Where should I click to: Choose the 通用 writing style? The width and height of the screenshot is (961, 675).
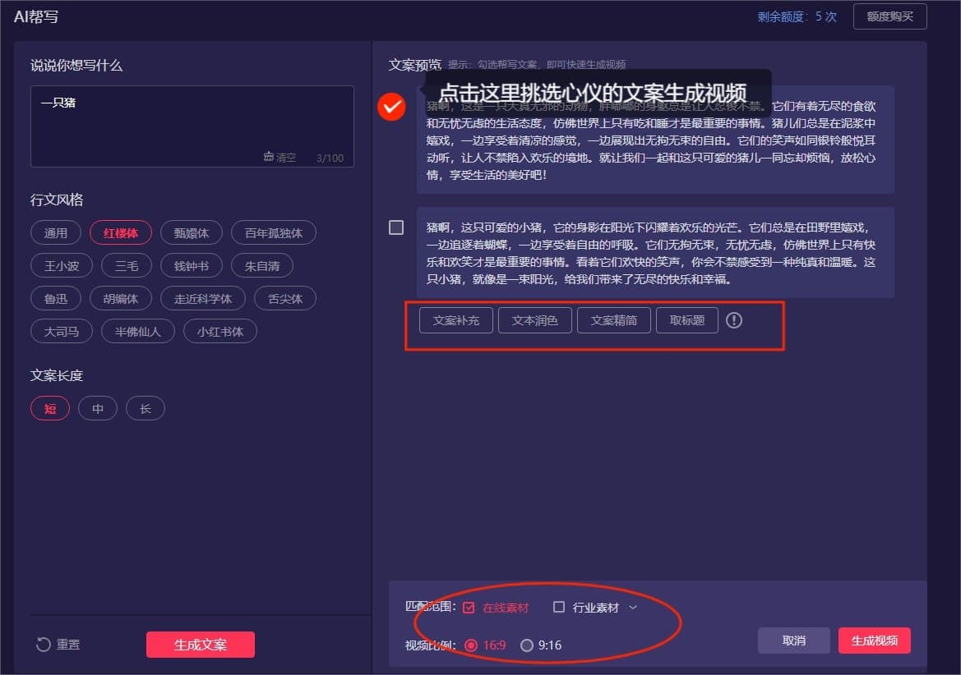[56, 232]
